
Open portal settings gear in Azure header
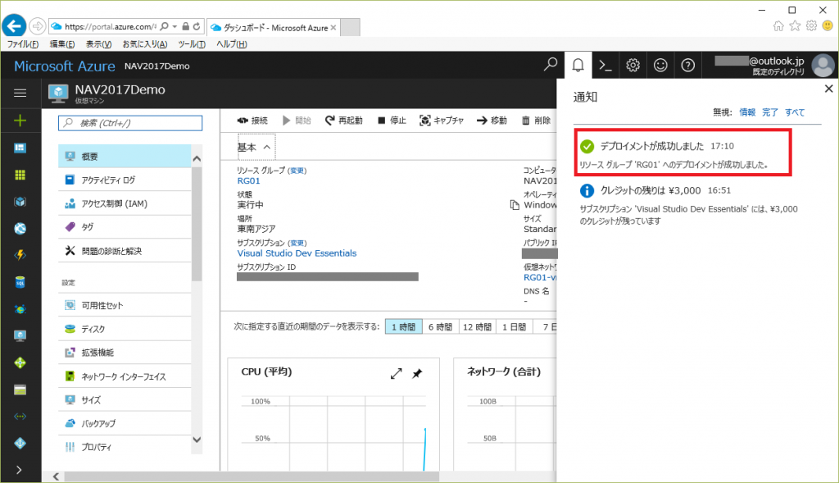point(633,66)
